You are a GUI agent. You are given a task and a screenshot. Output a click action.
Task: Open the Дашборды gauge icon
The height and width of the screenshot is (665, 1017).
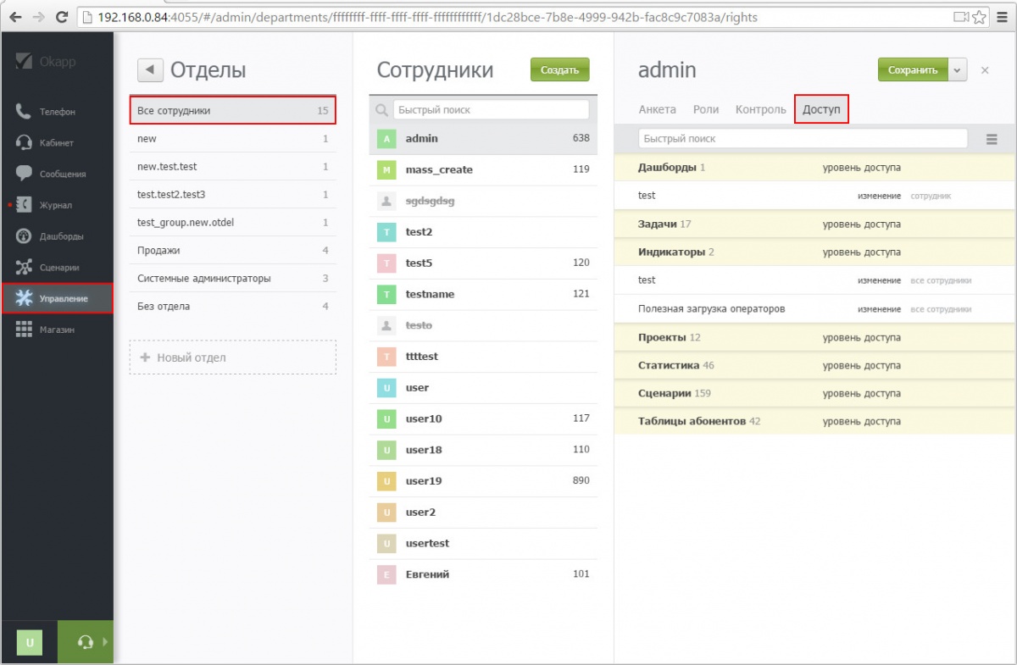click(x=24, y=236)
